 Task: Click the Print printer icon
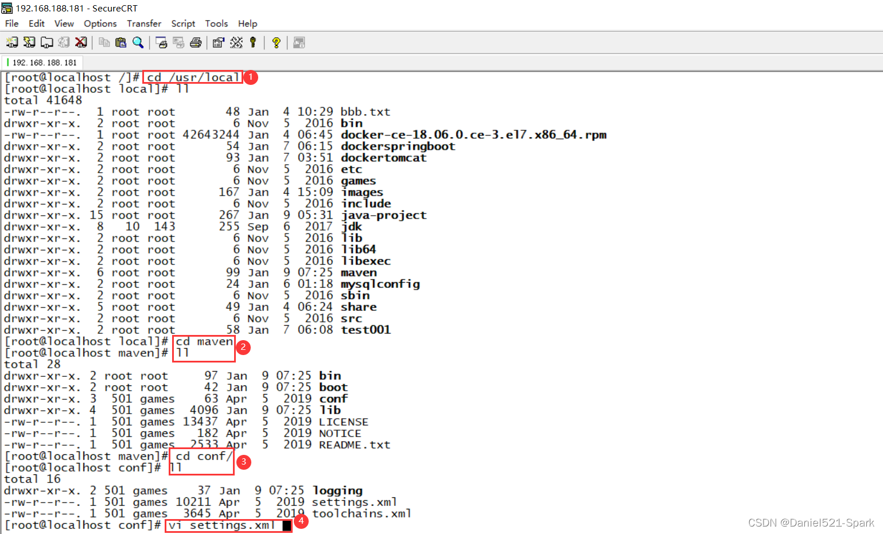(x=196, y=42)
